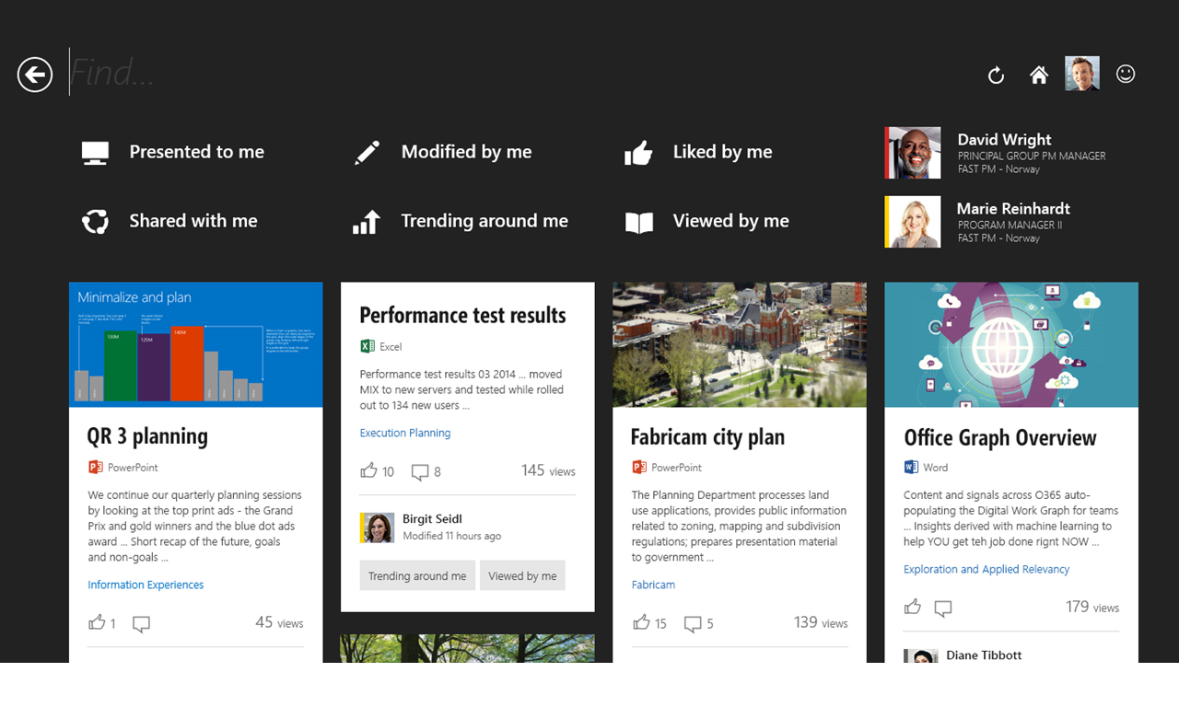
Task: Comment on Office Graph Overview card
Action: [943, 608]
